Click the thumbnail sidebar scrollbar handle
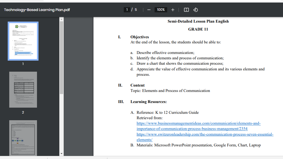283x159 pixels. pyautogui.click(x=61, y=58)
